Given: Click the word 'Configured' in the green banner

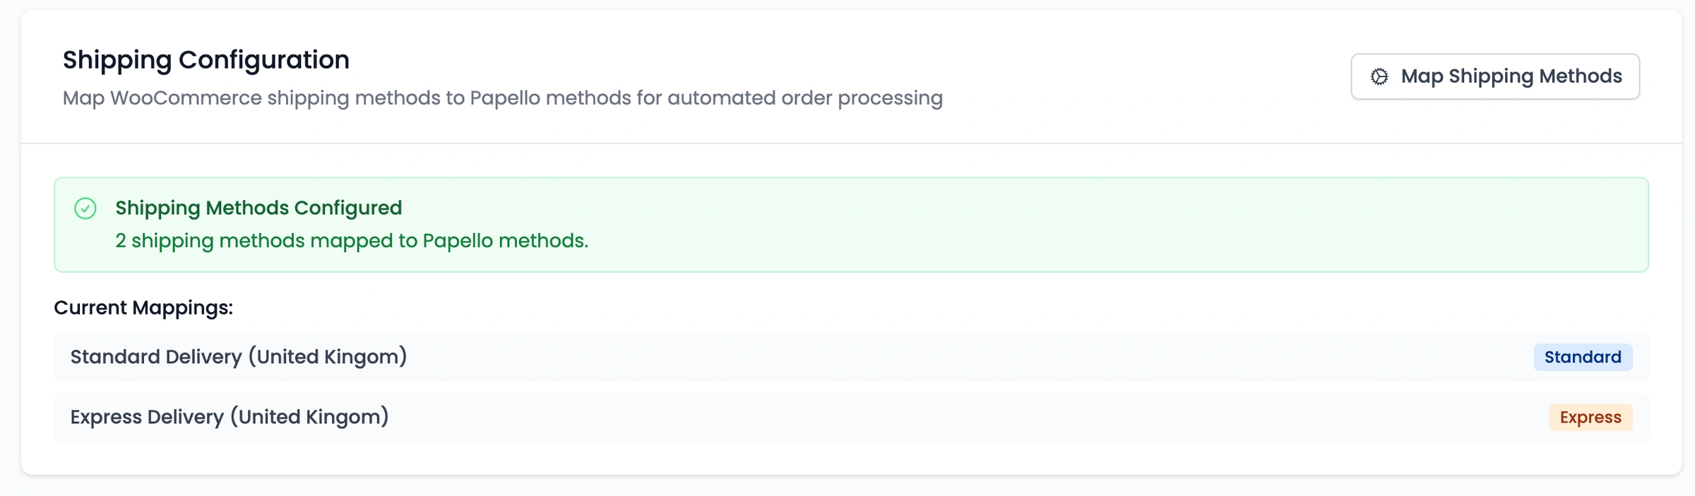Looking at the screenshot, I should [x=347, y=208].
